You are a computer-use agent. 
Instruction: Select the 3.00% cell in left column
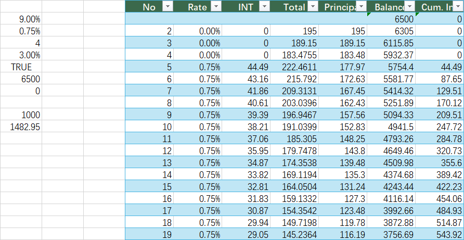(x=21, y=55)
